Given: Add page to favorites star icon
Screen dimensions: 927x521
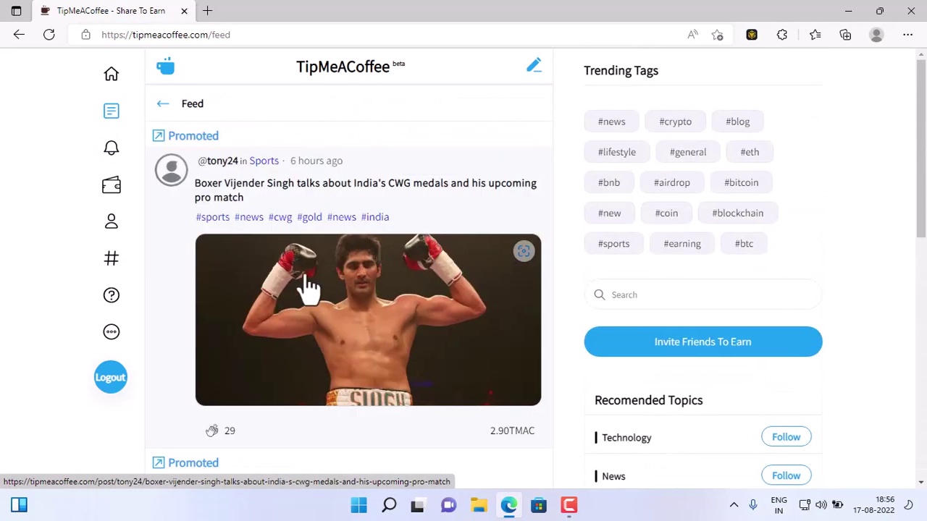Looking at the screenshot, I should click(x=718, y=35).
